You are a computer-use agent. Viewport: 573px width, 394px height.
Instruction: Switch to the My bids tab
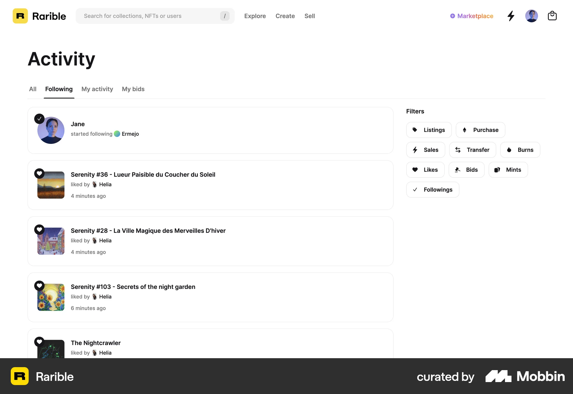click(133, 89)
